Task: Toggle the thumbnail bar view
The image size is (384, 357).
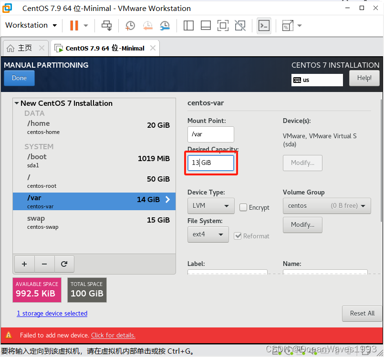Action: click(x=206, y=25)
